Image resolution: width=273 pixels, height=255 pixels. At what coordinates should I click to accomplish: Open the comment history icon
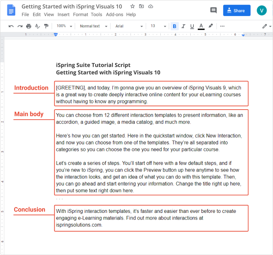point(213,11)
